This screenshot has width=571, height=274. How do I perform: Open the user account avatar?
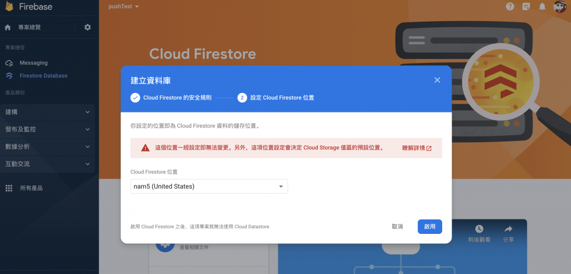560,7
